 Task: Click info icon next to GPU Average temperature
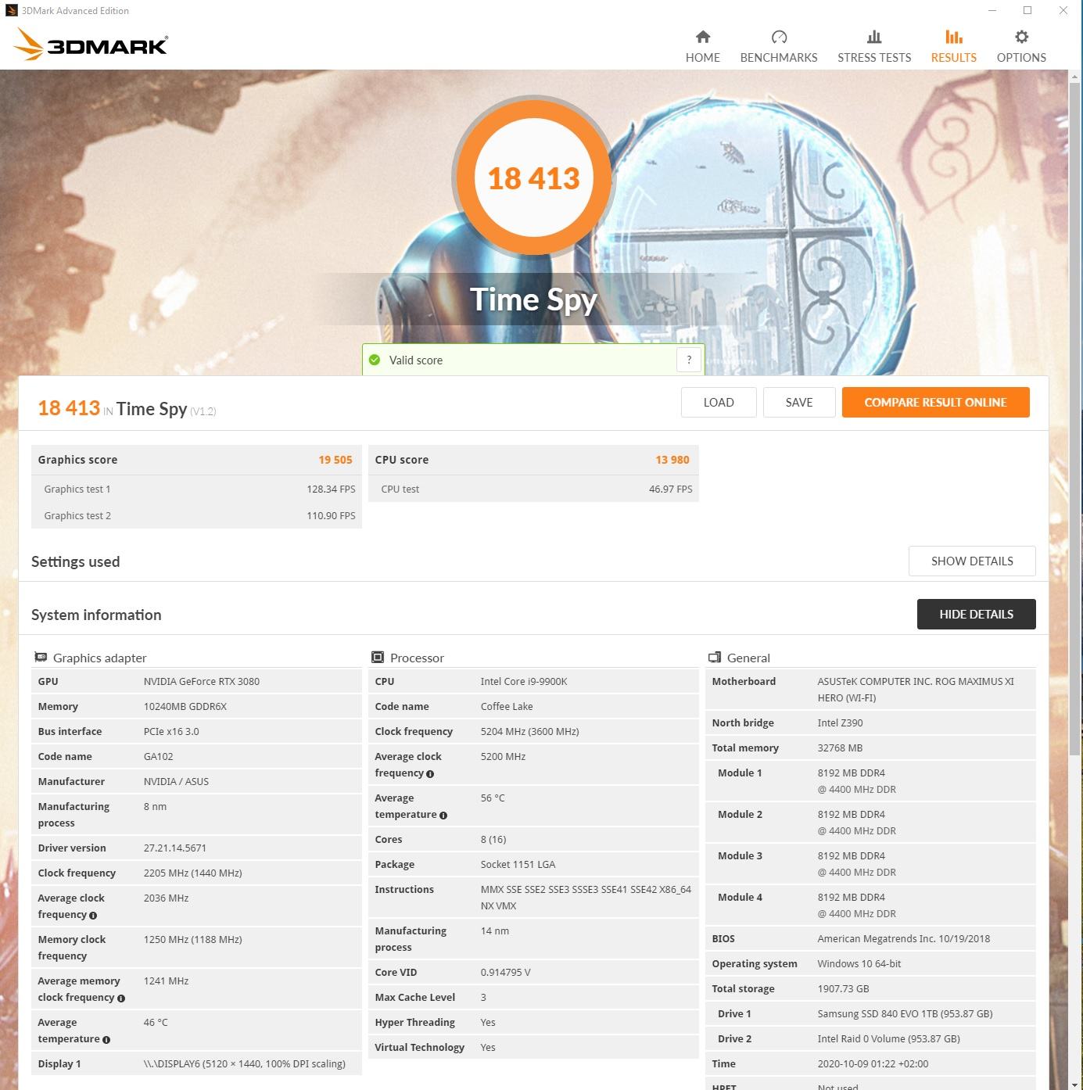pos(106,1039)
